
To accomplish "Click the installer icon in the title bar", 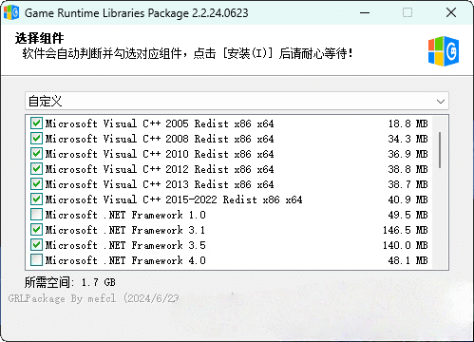I will pos(11,12).
